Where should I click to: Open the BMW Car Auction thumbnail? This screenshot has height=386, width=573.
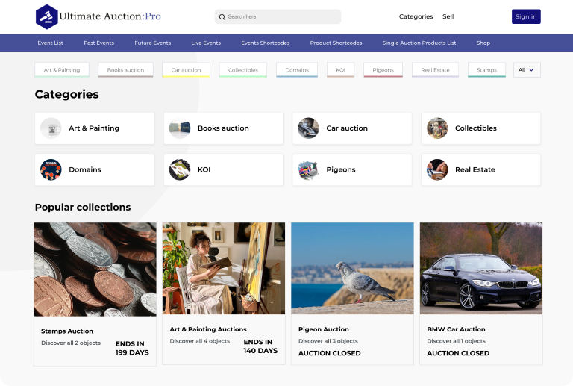tap(480, 268)
